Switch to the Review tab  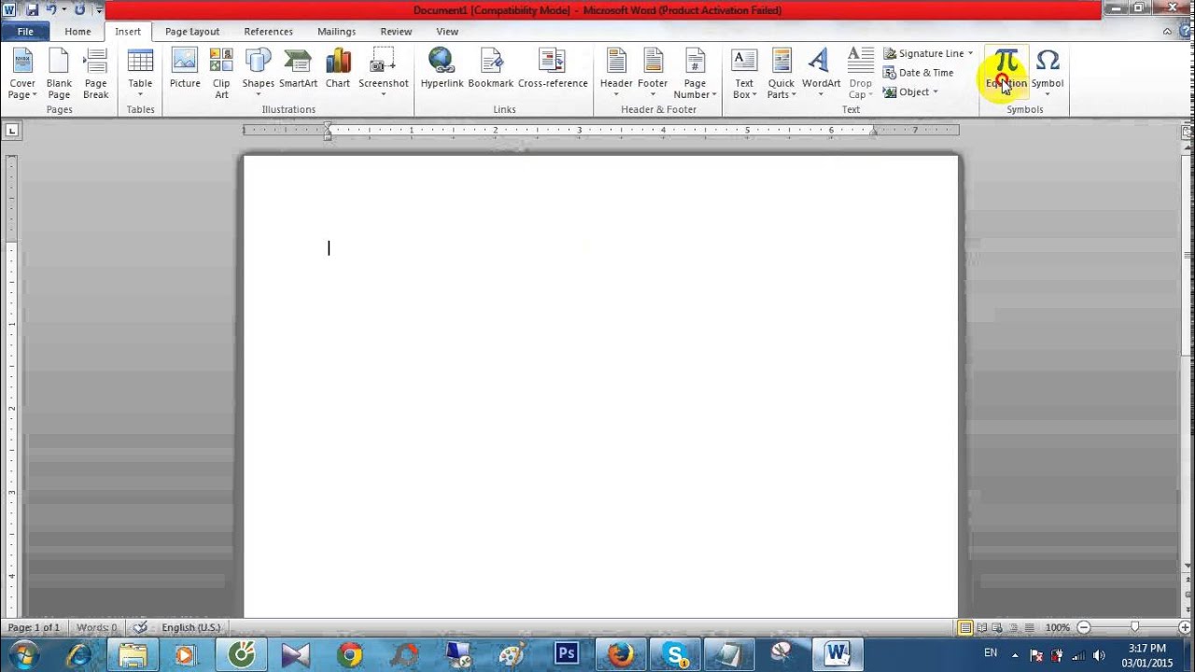pos(396,32)
